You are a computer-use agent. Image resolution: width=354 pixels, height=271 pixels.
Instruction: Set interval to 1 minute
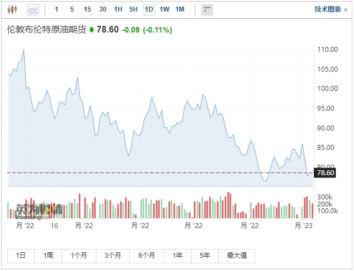[57, 9]
